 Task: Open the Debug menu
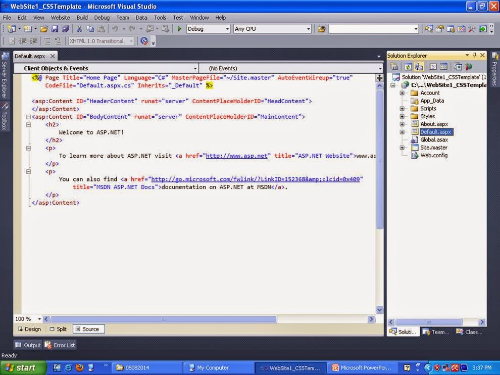coord(102,17)
